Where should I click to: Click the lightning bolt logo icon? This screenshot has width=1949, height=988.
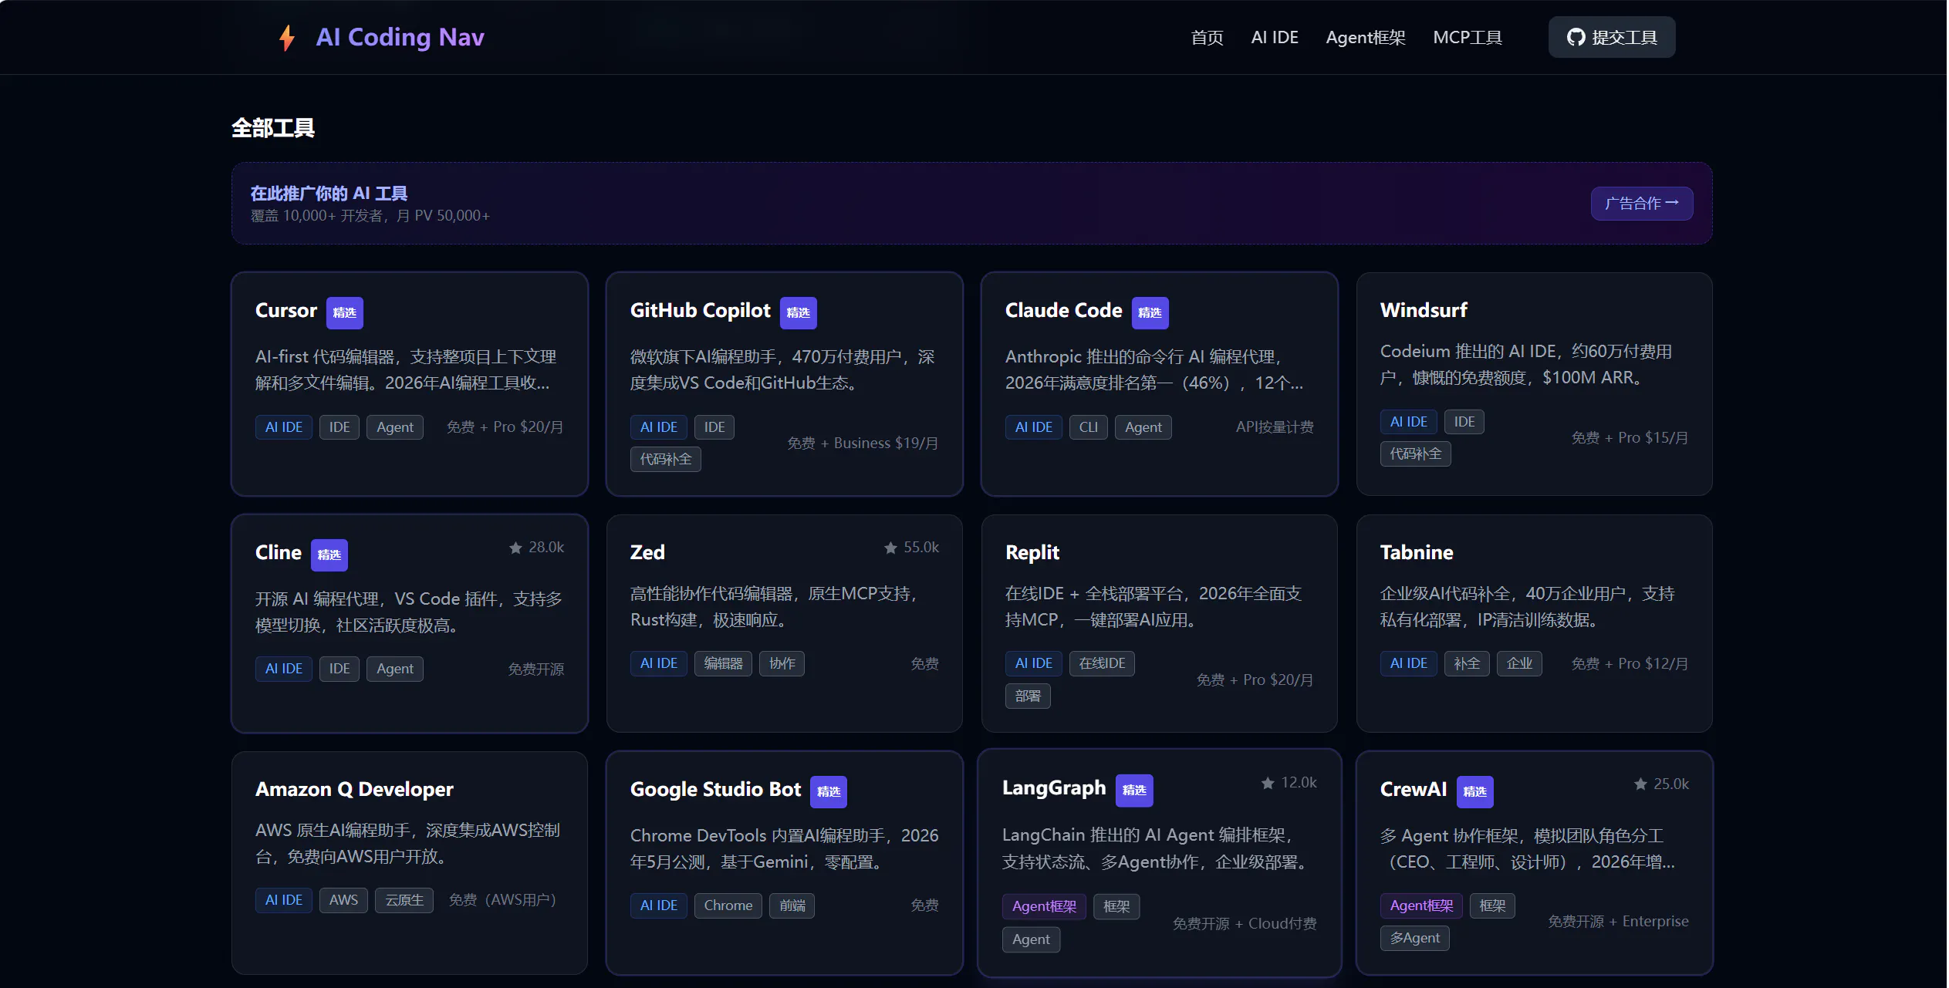pyautogui.click(x=287, y=38)
